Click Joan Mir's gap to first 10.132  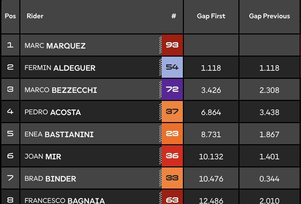click(x=211, y=157)
